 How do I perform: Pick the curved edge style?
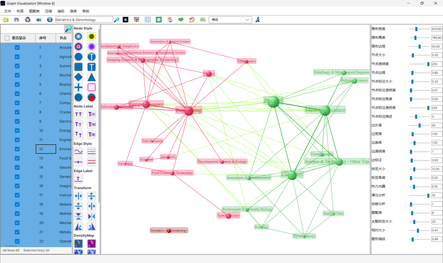78,151
